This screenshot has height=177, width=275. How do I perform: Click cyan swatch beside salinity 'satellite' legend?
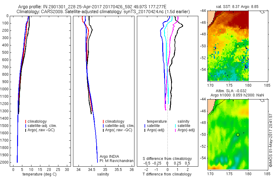click(175, 126)
